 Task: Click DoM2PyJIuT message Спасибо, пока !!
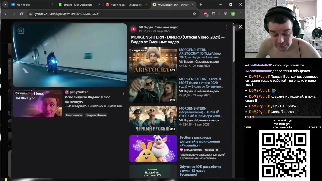(x=284, y=112)
